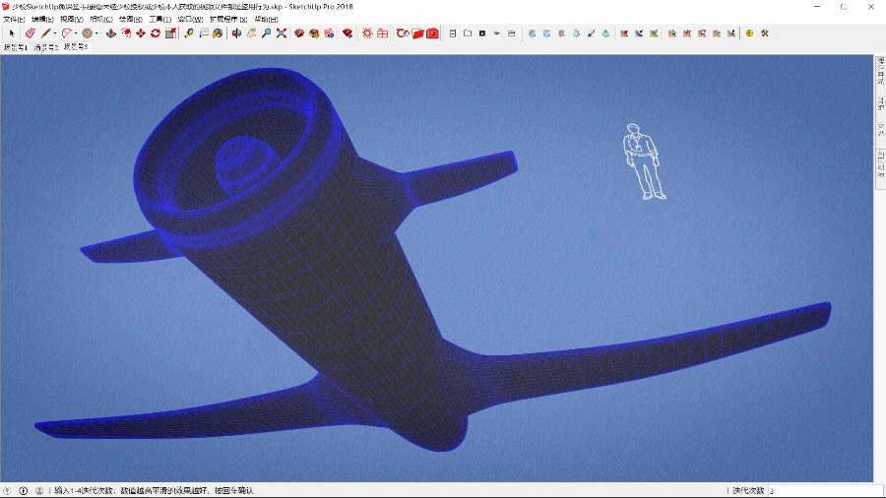Expand the Arc tool dropdown arrow

pos(76,33)
